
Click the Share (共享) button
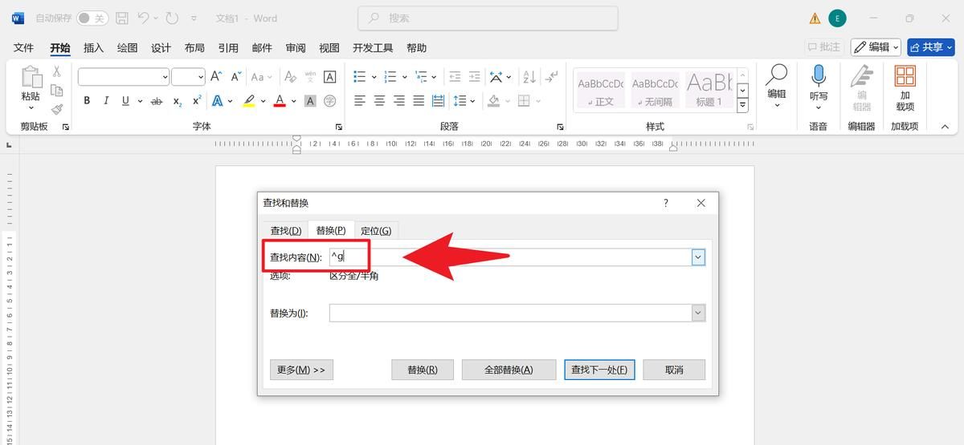point(930,47)
